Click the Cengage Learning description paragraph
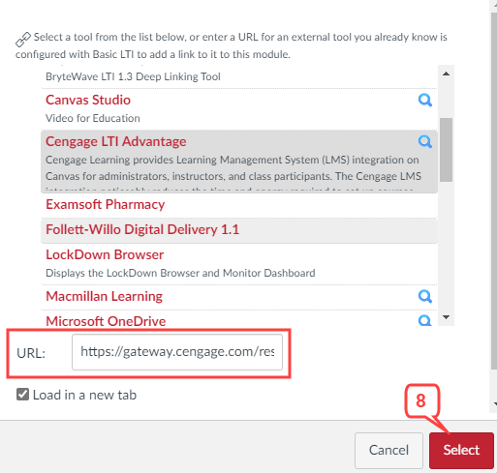The image size is (497, 473). [233, 174]
